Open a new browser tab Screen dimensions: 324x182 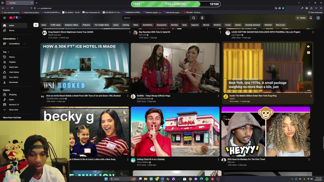(x=36, y=3)
